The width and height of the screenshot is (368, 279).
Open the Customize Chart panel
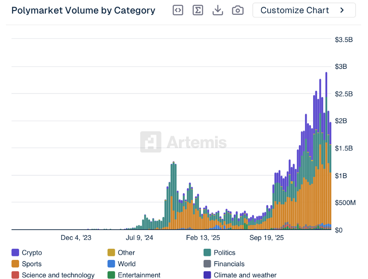pyautogui.click(x=295, y=10)
